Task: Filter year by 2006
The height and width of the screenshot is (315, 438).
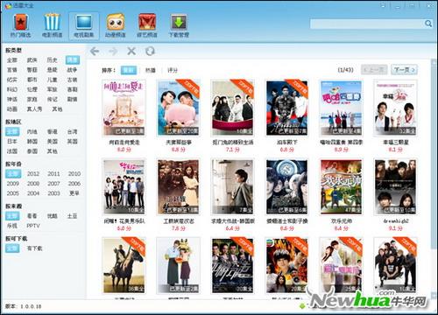Action: (74, 184)
